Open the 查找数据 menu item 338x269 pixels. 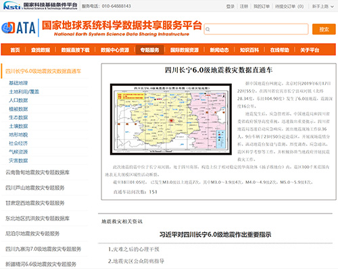(x=41, y=50)
